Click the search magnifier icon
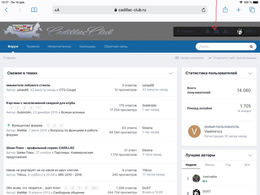Image resolution: width=260 pixels, height=195 pixels. pyautogui.click(x=251, y=47)
